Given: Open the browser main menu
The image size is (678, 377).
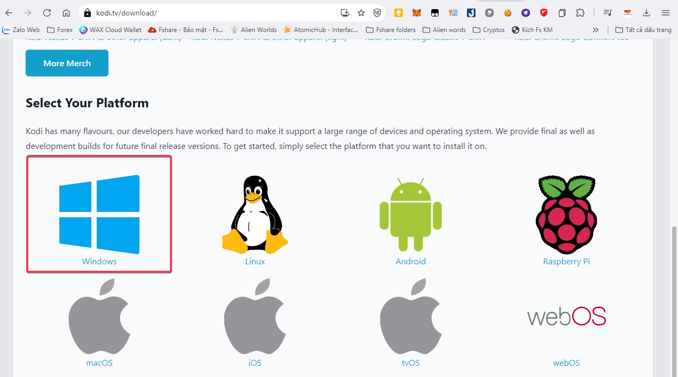Looking at the screenshot, I should pos(665,13).
